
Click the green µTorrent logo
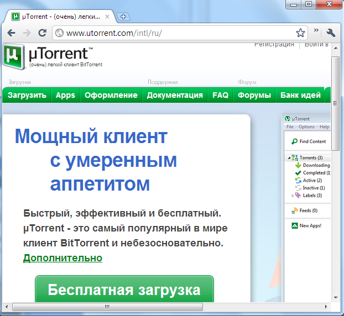[x=14, y=56]
